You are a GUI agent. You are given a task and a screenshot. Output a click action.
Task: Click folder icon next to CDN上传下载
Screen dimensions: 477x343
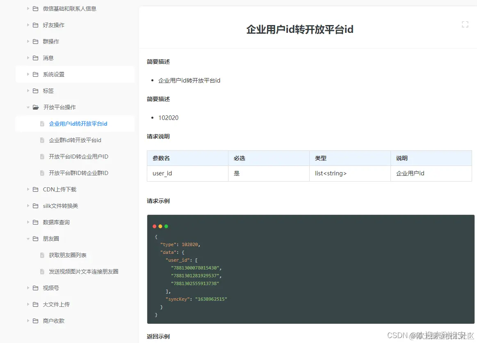tap(36, 189)
